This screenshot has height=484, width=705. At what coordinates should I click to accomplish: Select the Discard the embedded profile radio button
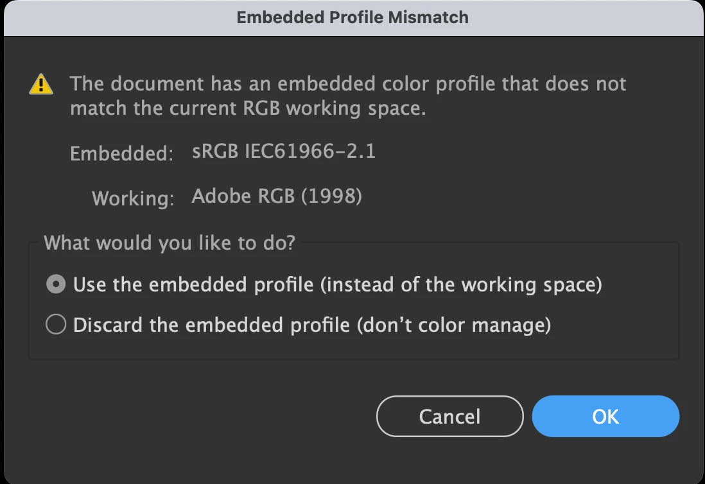pos(56,325)
